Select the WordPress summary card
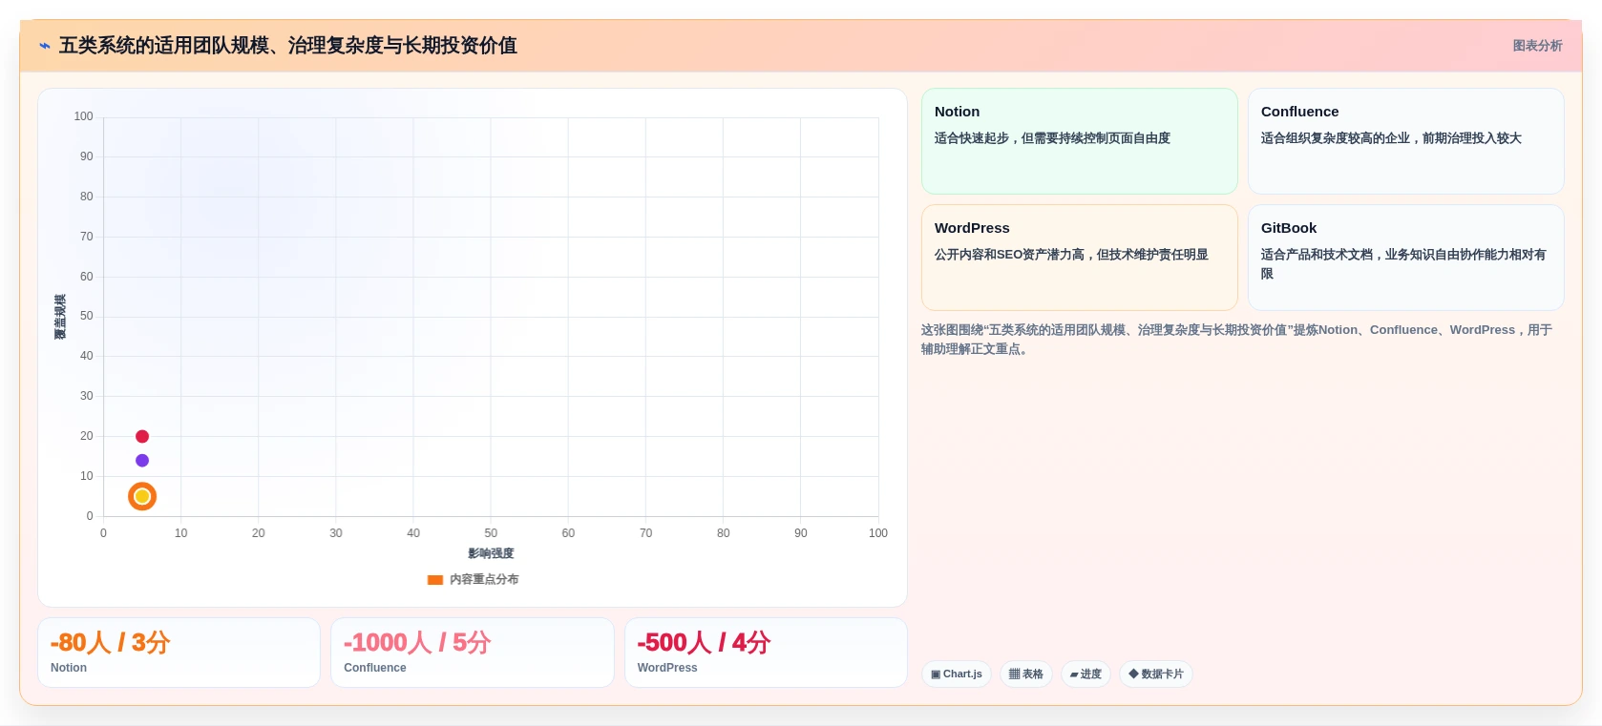The width and height of the screenshot is (1602, 726). (x=1079, y=258)
